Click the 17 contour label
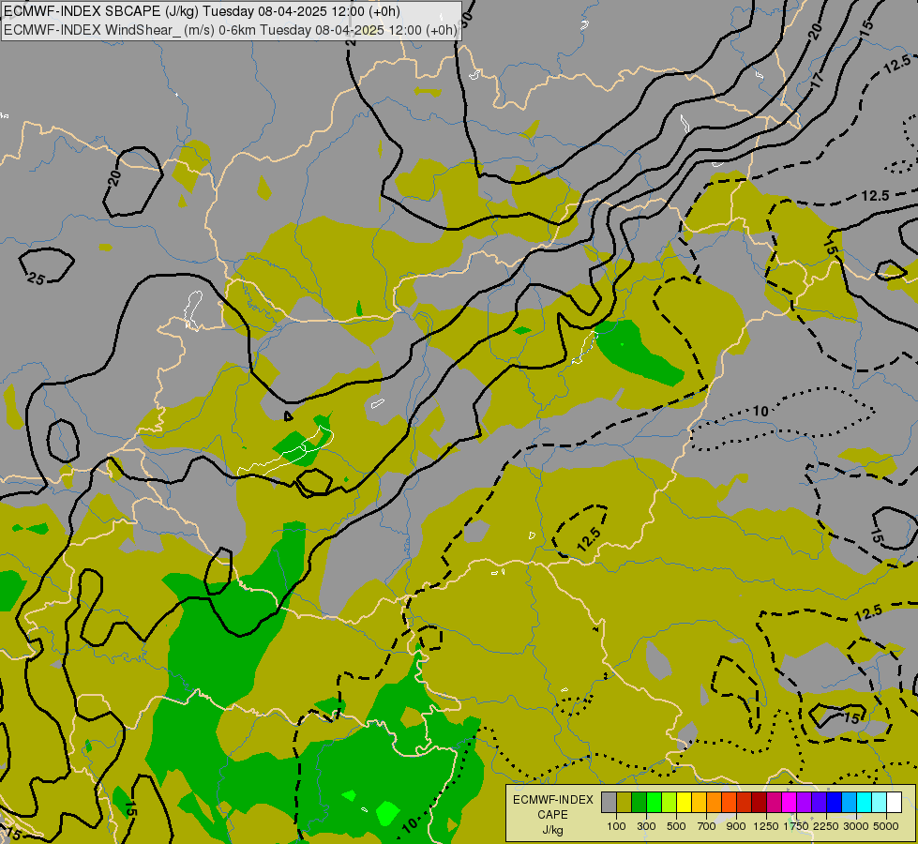The height and width of the screenshot is (844, 918). (818, 81)
